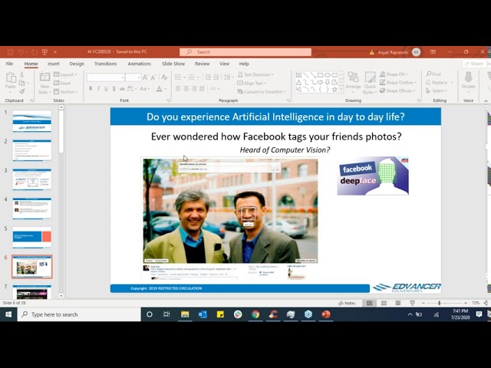Switch to Normal view in status bar

point(369,303)
